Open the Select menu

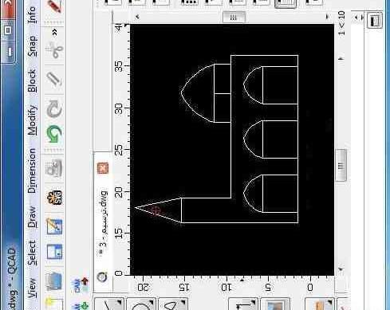pos(32,253)
